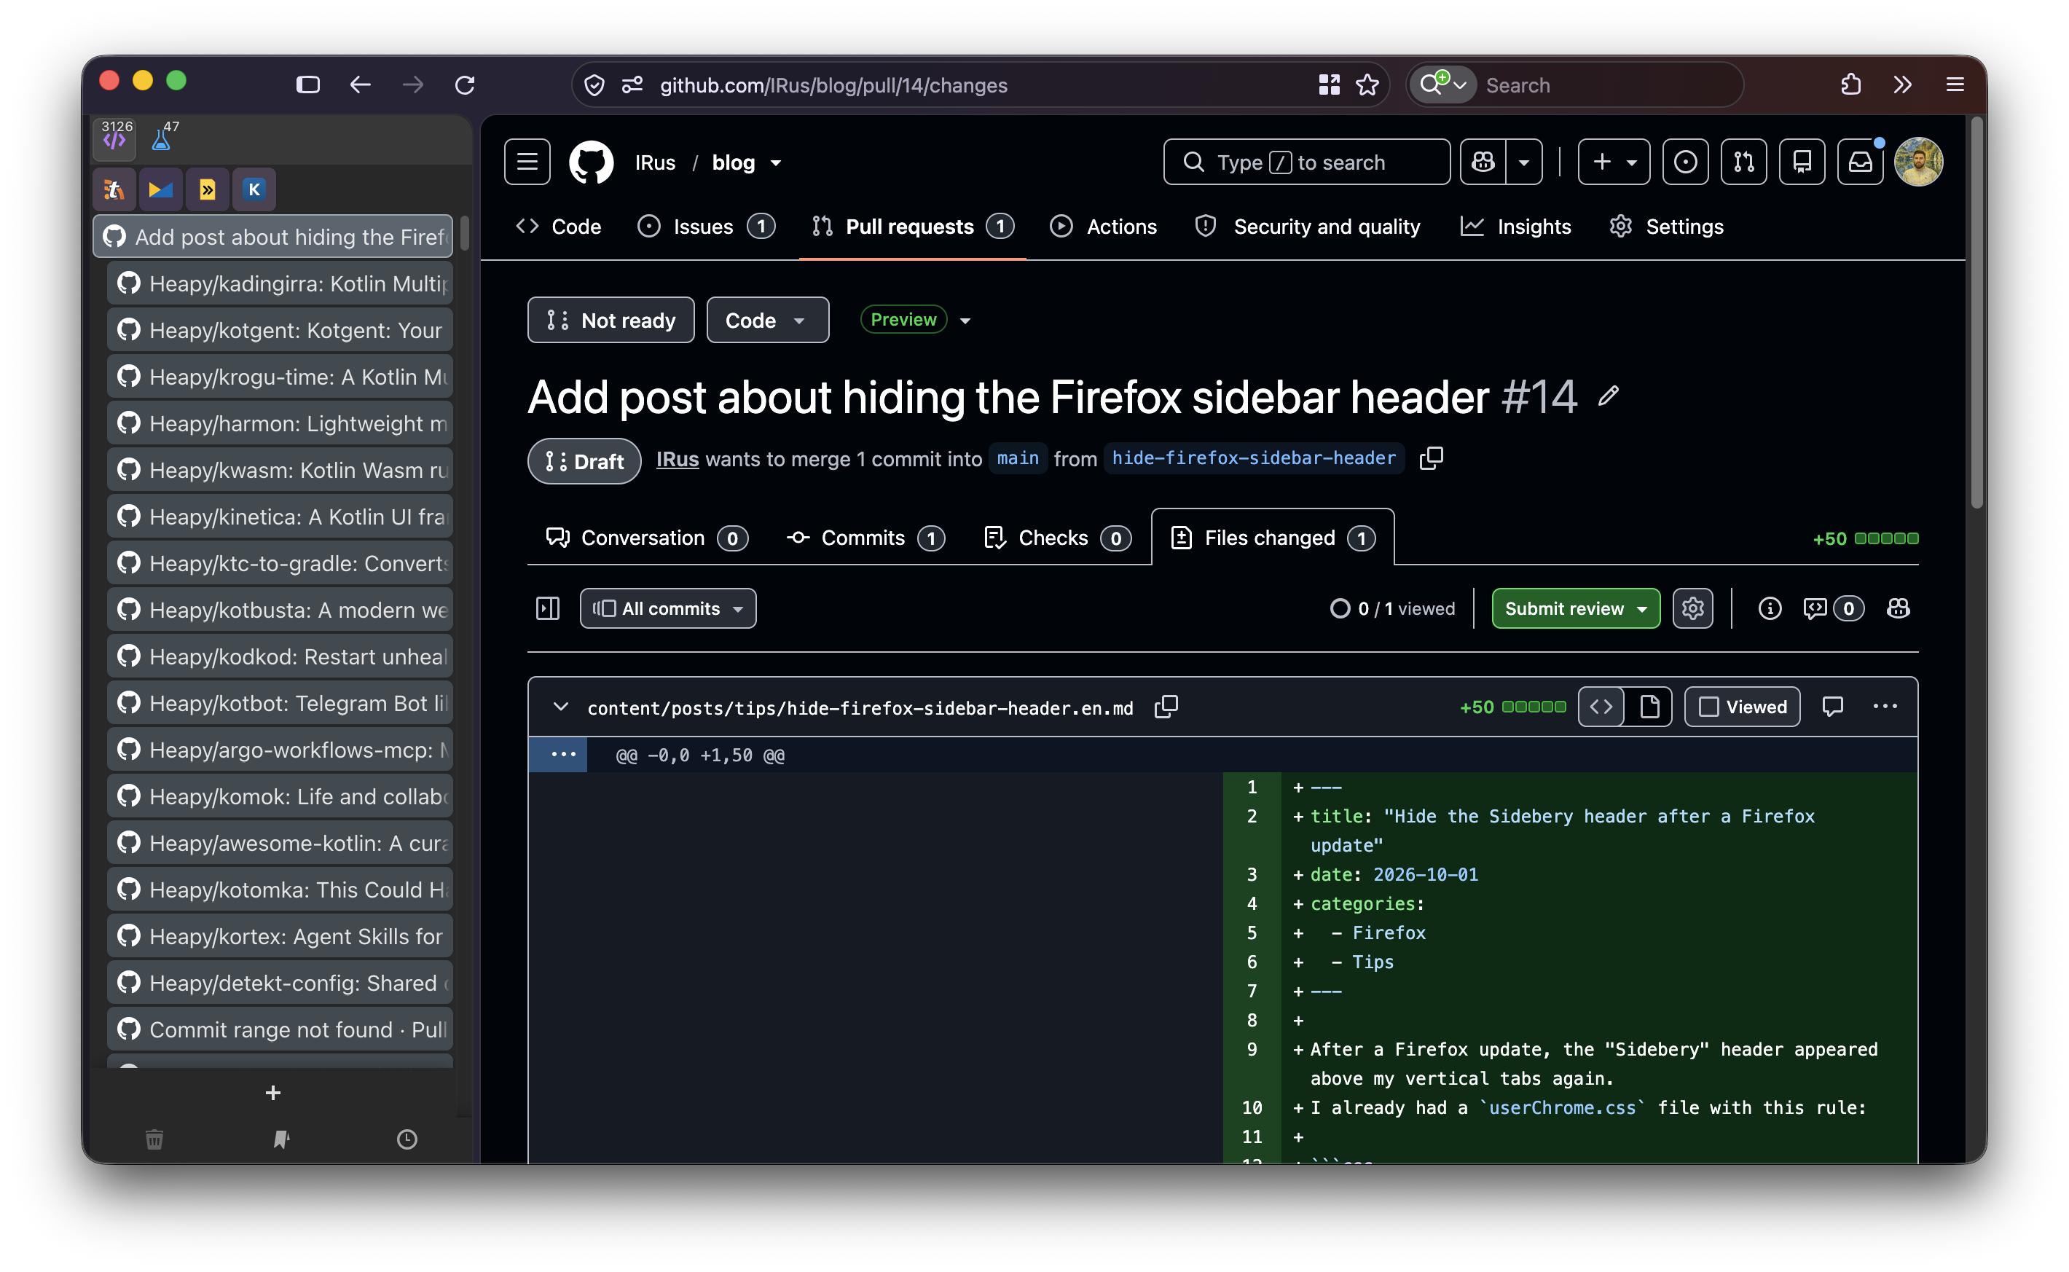
Task: Click the Firefox address bar URL
Action: [x=833, y=85]
